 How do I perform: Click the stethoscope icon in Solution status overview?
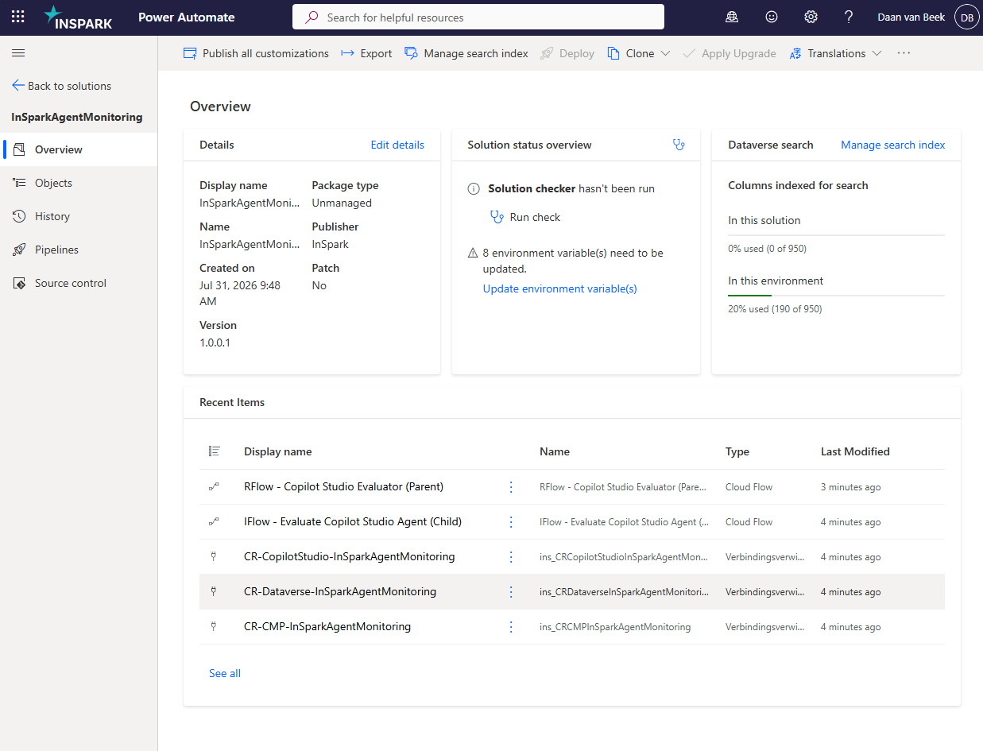click(678, 145)
